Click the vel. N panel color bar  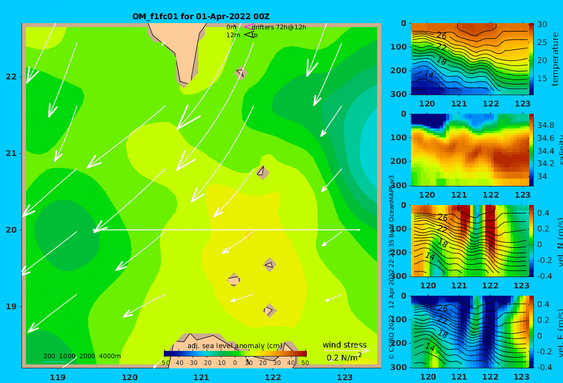[531, 241]
